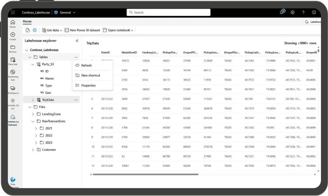
Task: Select the Type column of Party_S3
Action: 48,86
